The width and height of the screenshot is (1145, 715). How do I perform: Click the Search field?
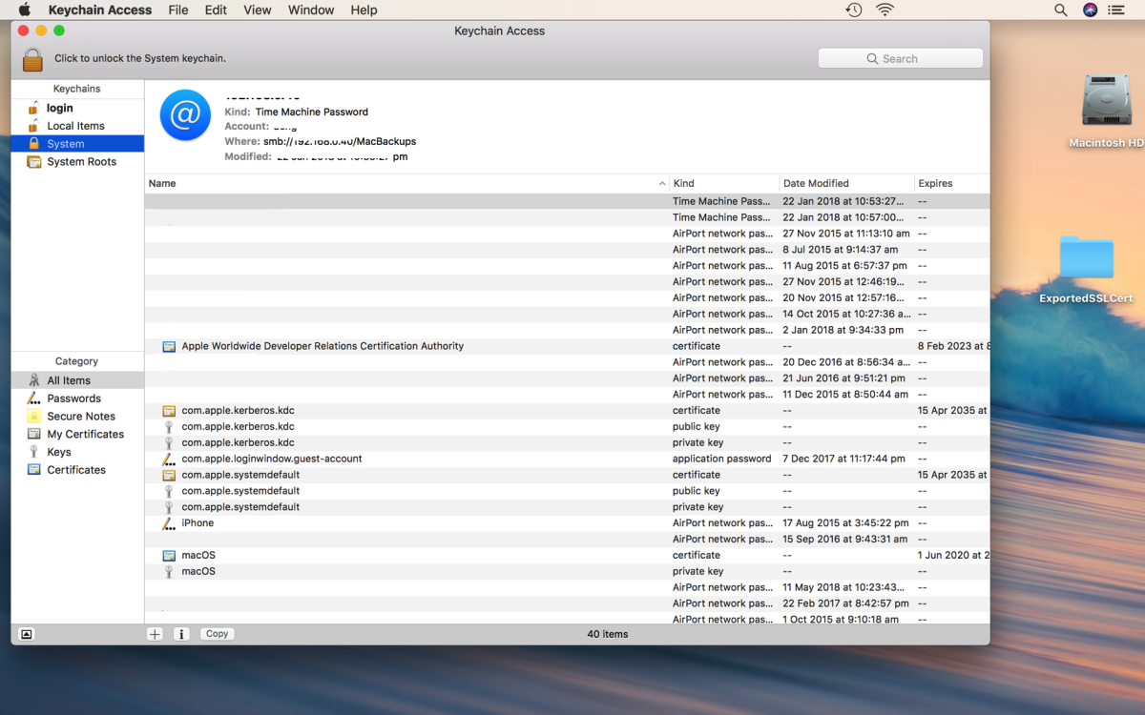click(x=900, y=59)
